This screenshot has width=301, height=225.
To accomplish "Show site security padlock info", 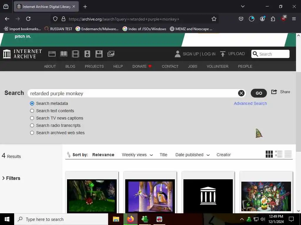I will 63,19.
